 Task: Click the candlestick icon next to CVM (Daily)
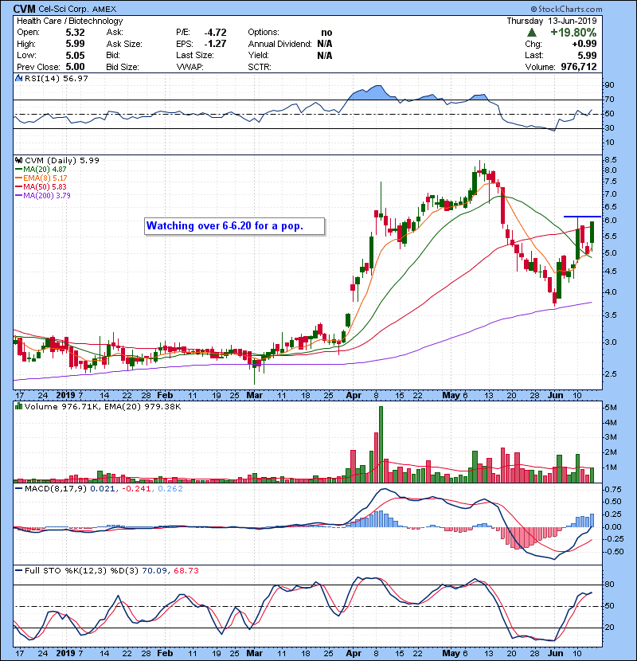[18, 161]
